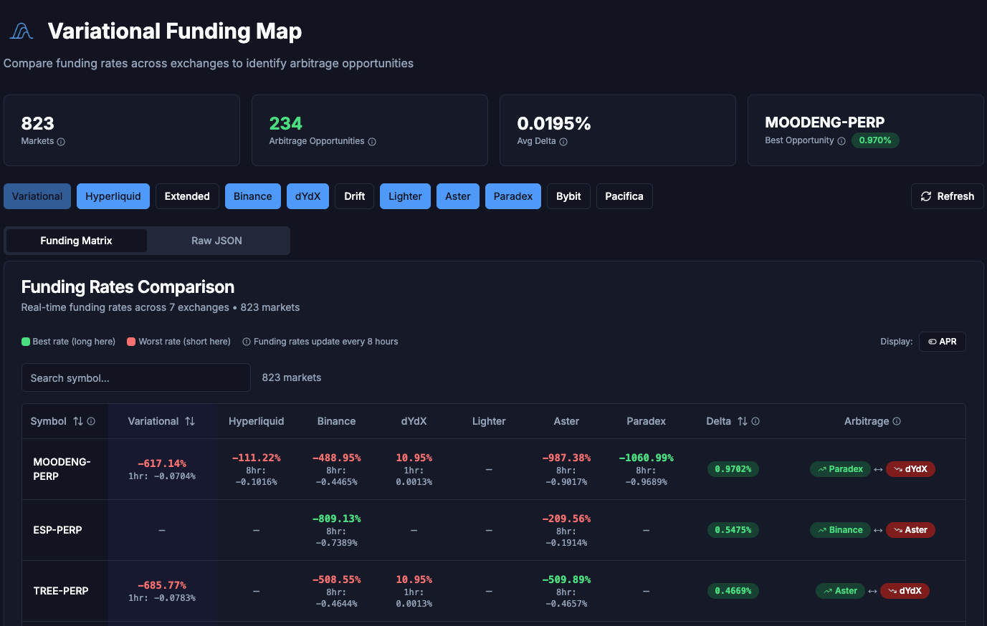Image resolution: width=987 pixels, height=626 pixels.
Task: Enable the Pacifica exchange filter
Action: (x=624, y=196)
